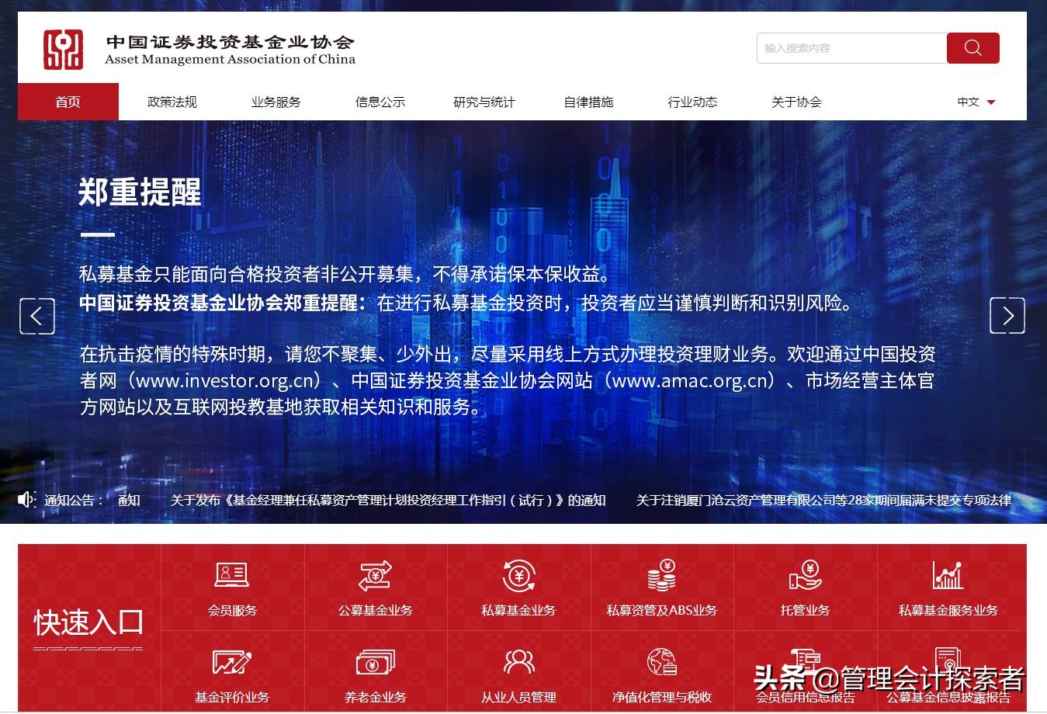Open the 研究与统计 menu

tap(483, 101)
